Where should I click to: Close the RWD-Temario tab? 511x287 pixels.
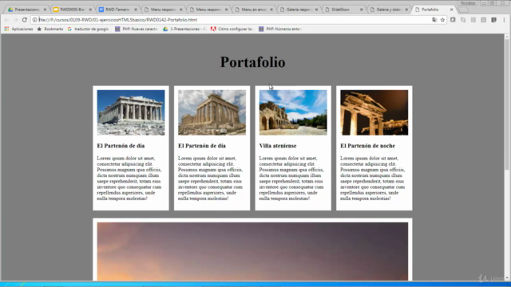(135, 10)
